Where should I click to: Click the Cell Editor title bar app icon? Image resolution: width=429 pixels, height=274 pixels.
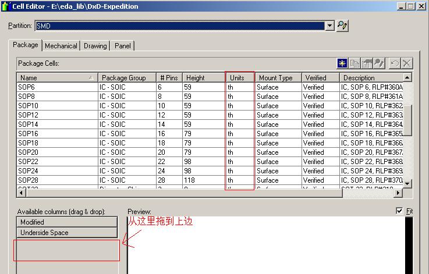point(5,6)
